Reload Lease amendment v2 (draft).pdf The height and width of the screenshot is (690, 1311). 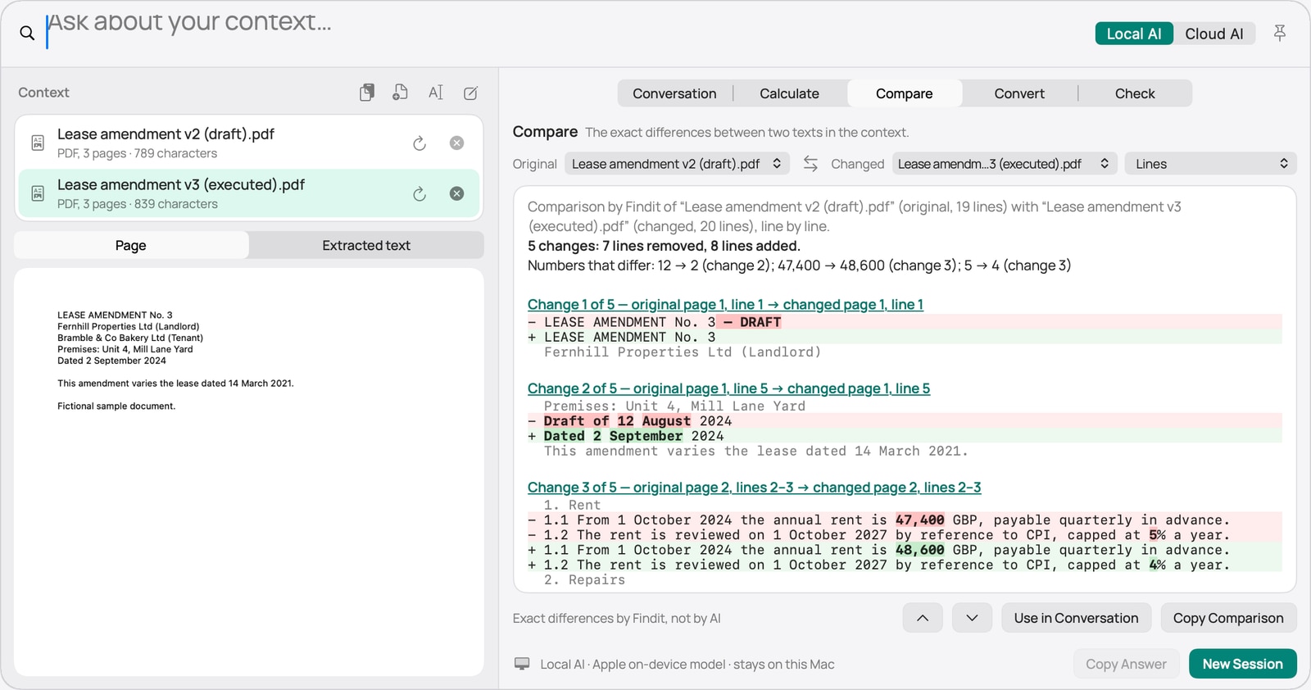coord(420,143)
